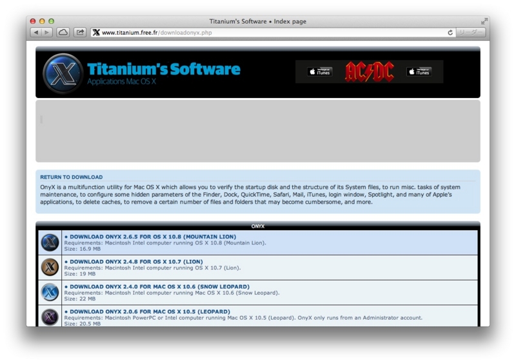Open the Share button in the toolbar
The image size is (516, 363).
point(80,32)
